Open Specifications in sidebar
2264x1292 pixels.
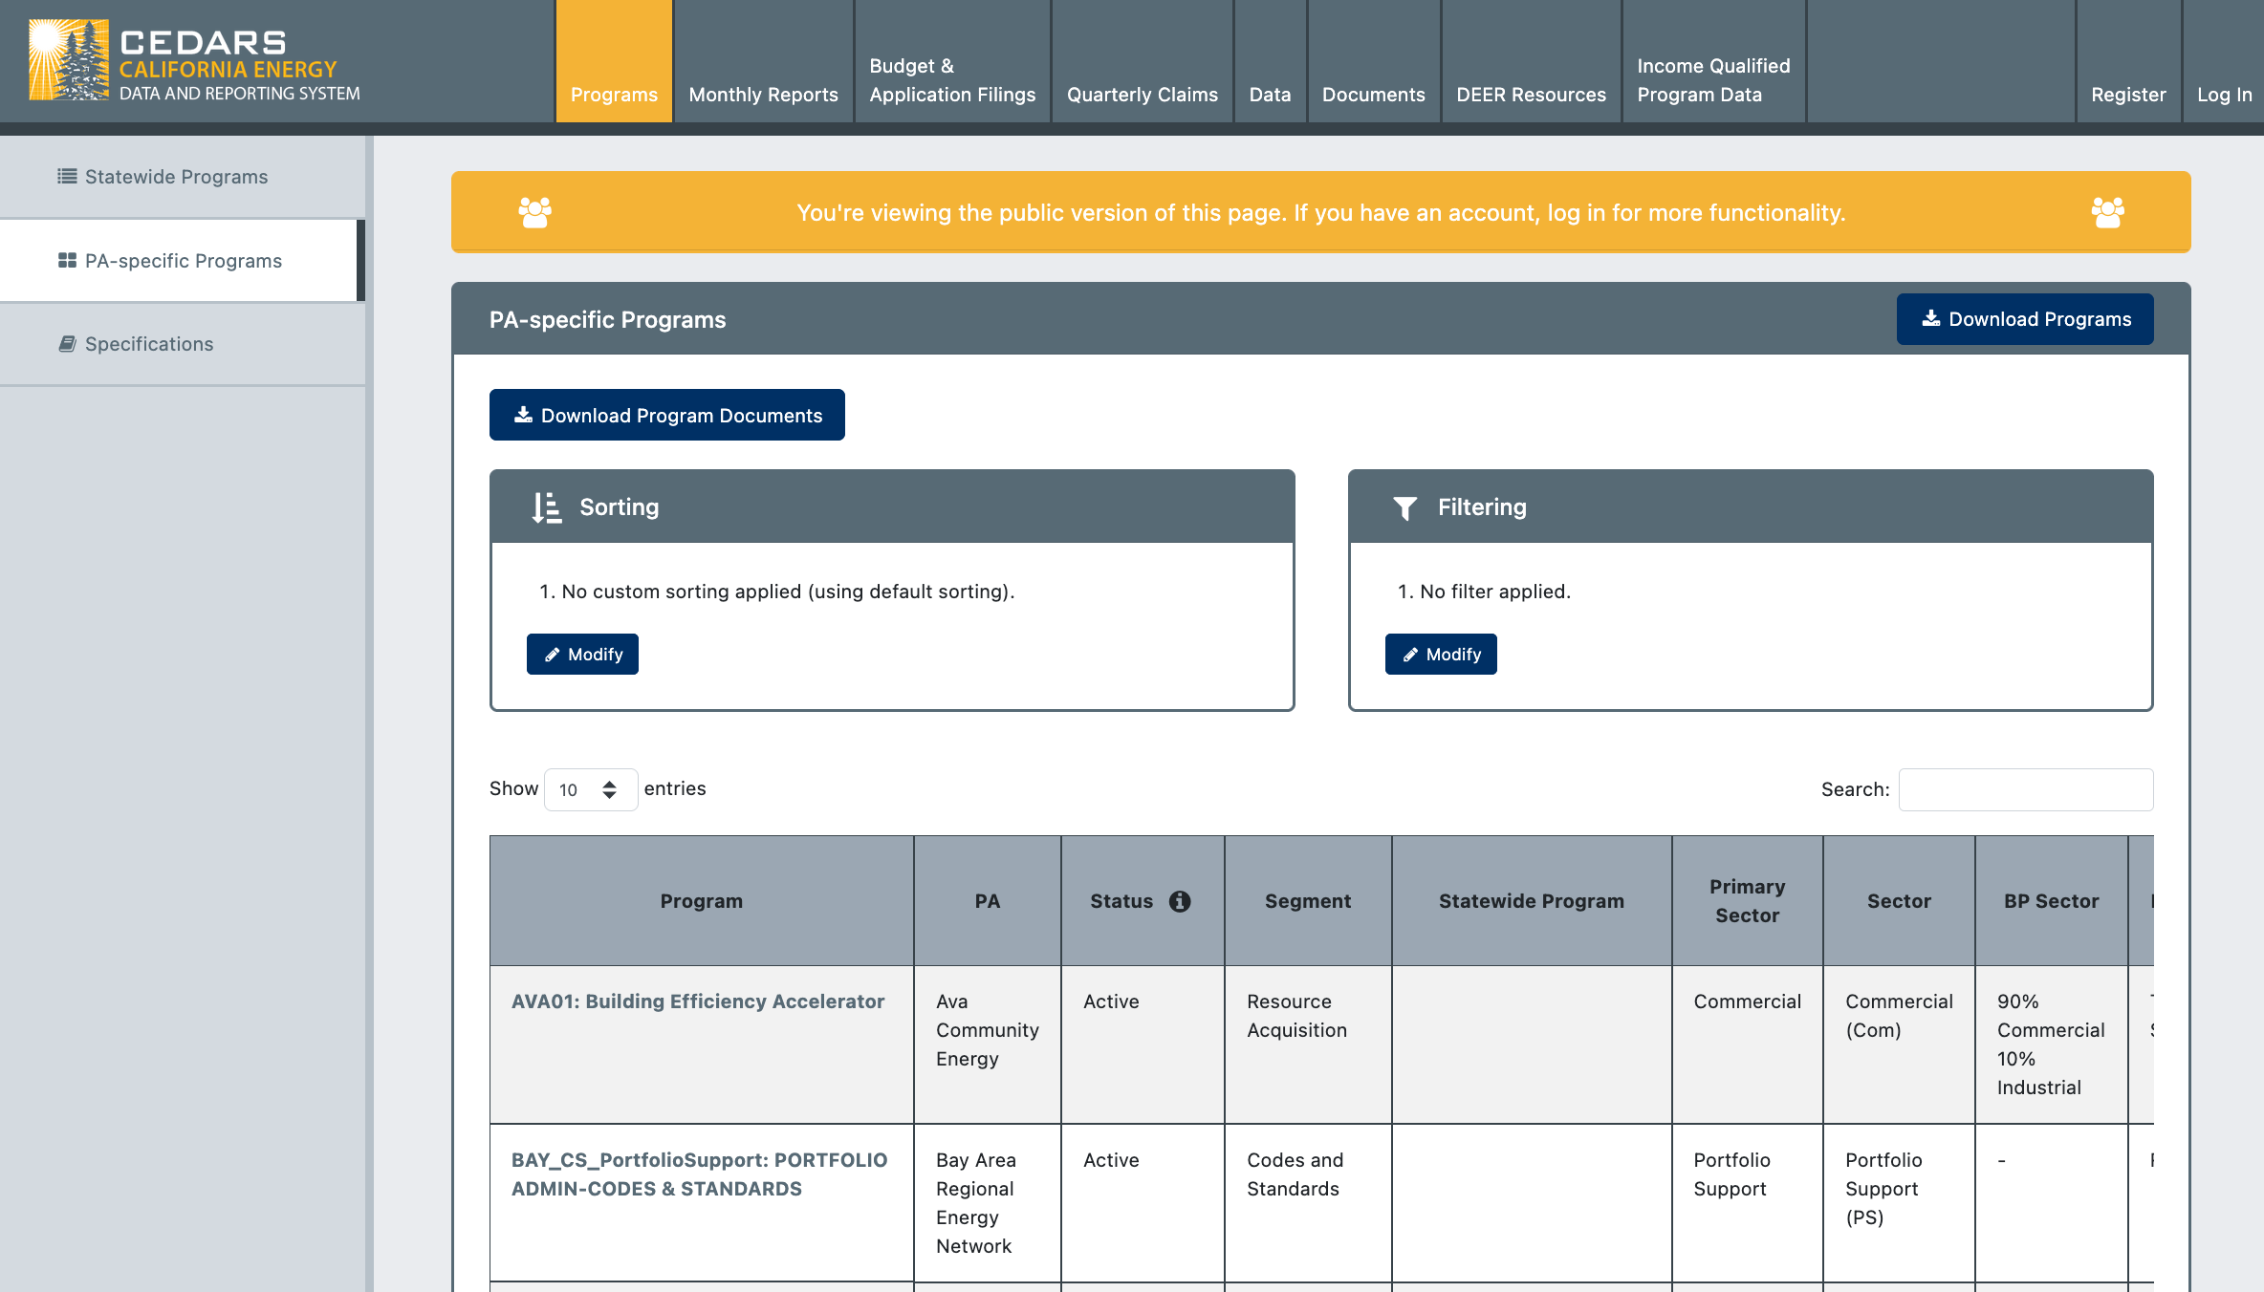point(182,344)
